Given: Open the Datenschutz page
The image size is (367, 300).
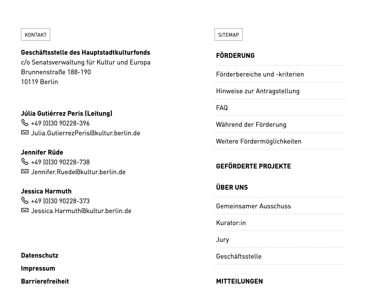Looking at the screenshot, I should point(40,255).
